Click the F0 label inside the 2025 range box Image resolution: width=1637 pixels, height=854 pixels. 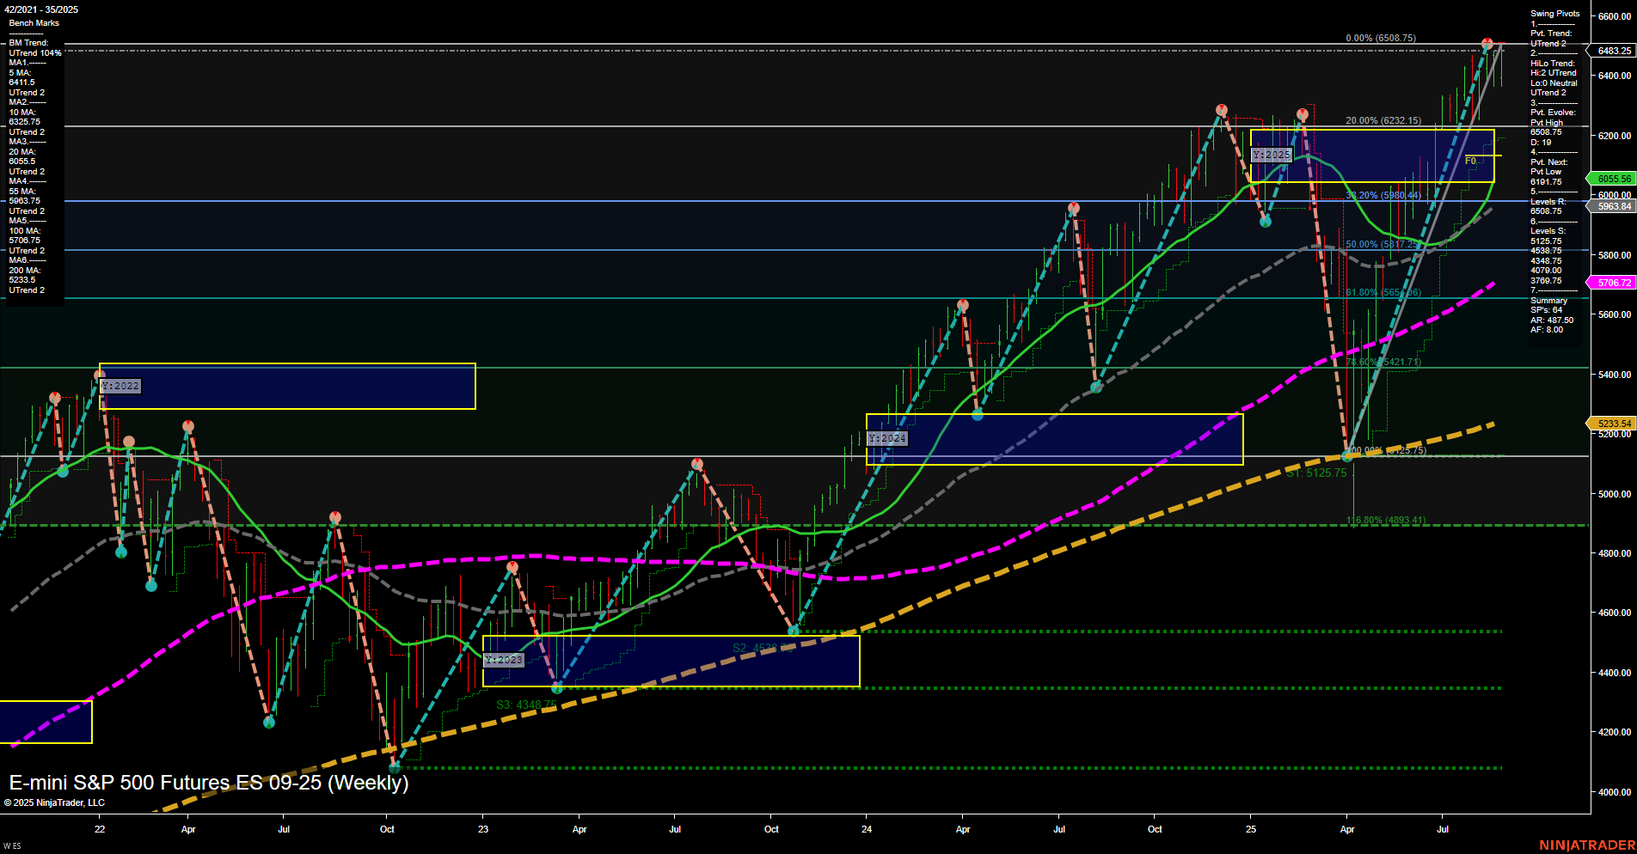[1468, 159]
